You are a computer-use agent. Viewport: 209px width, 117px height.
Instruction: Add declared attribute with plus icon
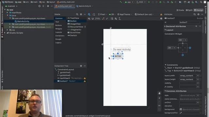[196, 26]
